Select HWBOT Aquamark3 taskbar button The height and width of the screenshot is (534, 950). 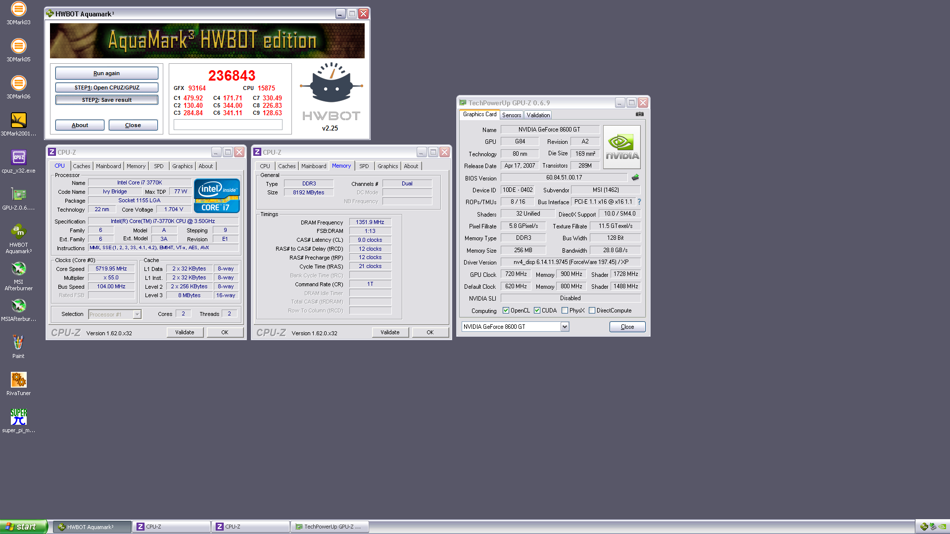tap(93, 527)
